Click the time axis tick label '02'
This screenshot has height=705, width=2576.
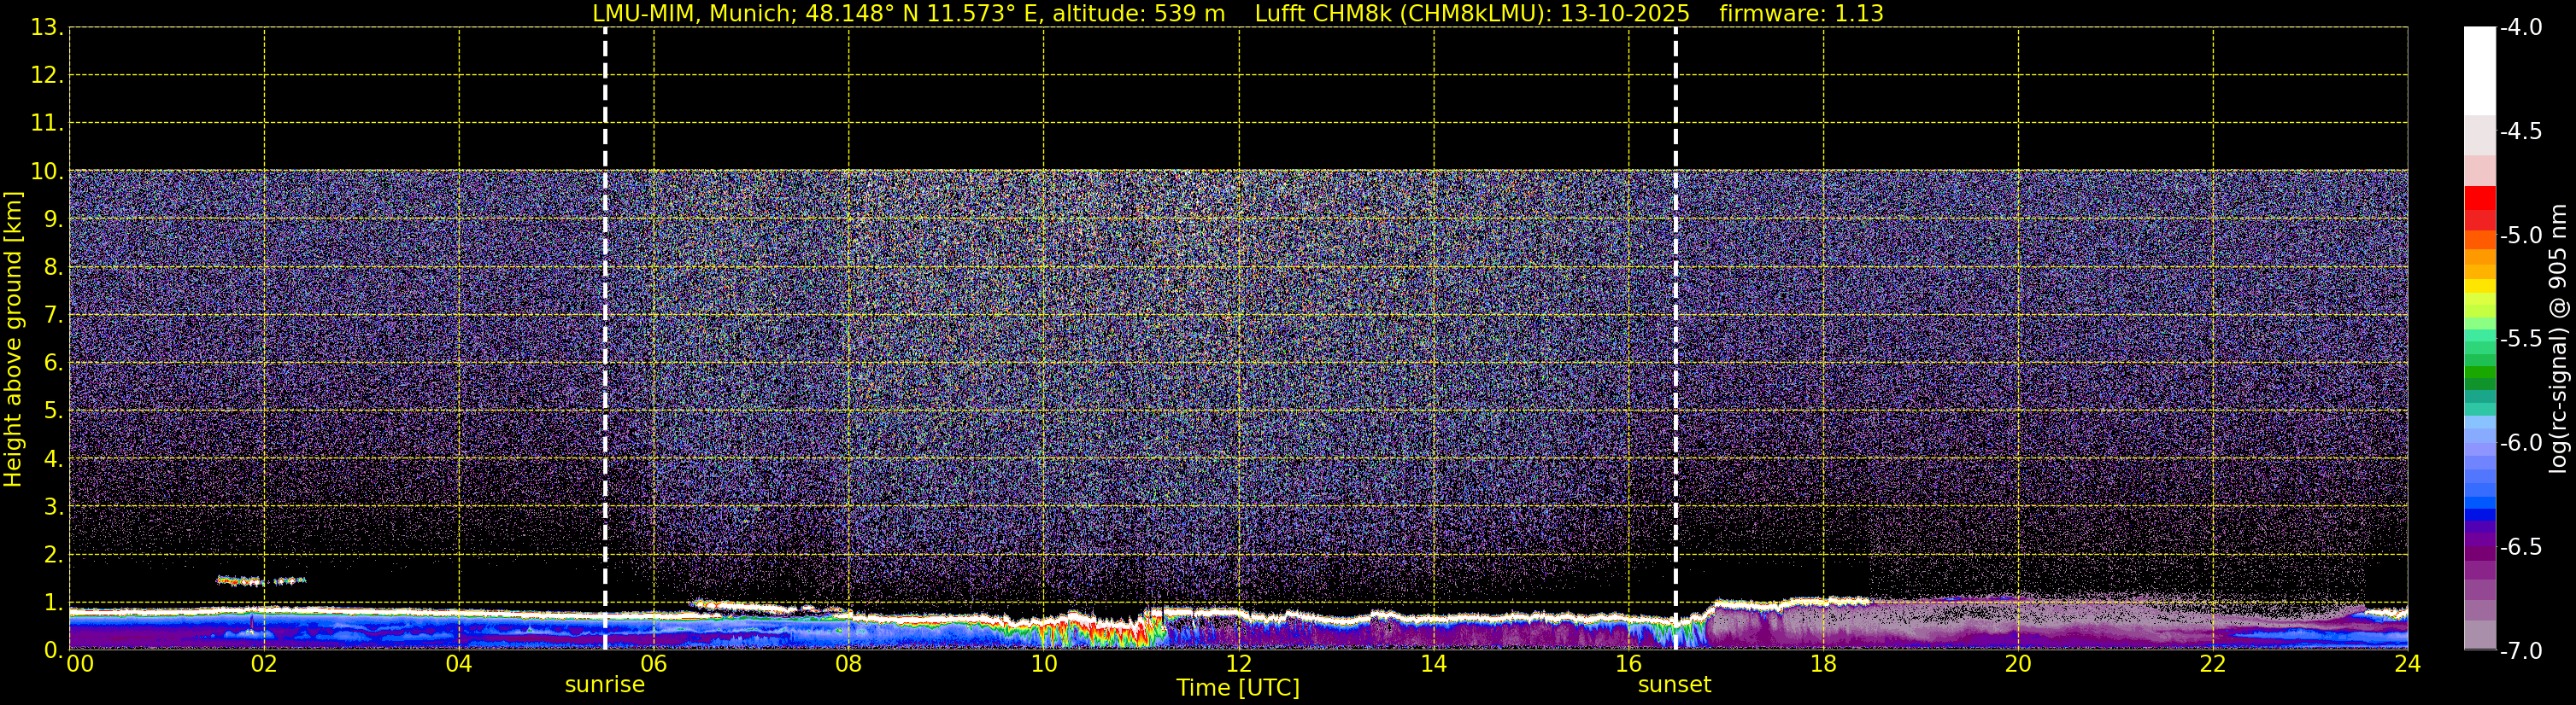(264, 665)
